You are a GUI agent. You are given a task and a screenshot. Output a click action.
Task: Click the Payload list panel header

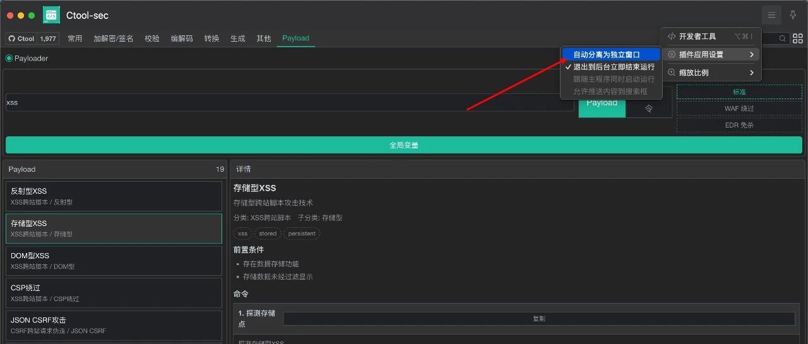[116, 169]
